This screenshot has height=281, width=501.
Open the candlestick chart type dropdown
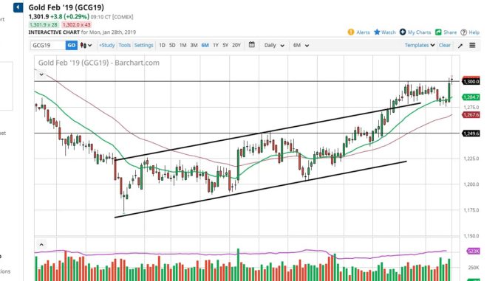click(x=86, y=45)
